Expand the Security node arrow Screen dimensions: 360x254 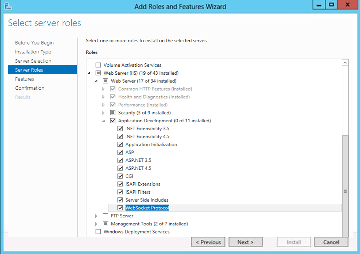click(x=104, y=113)
